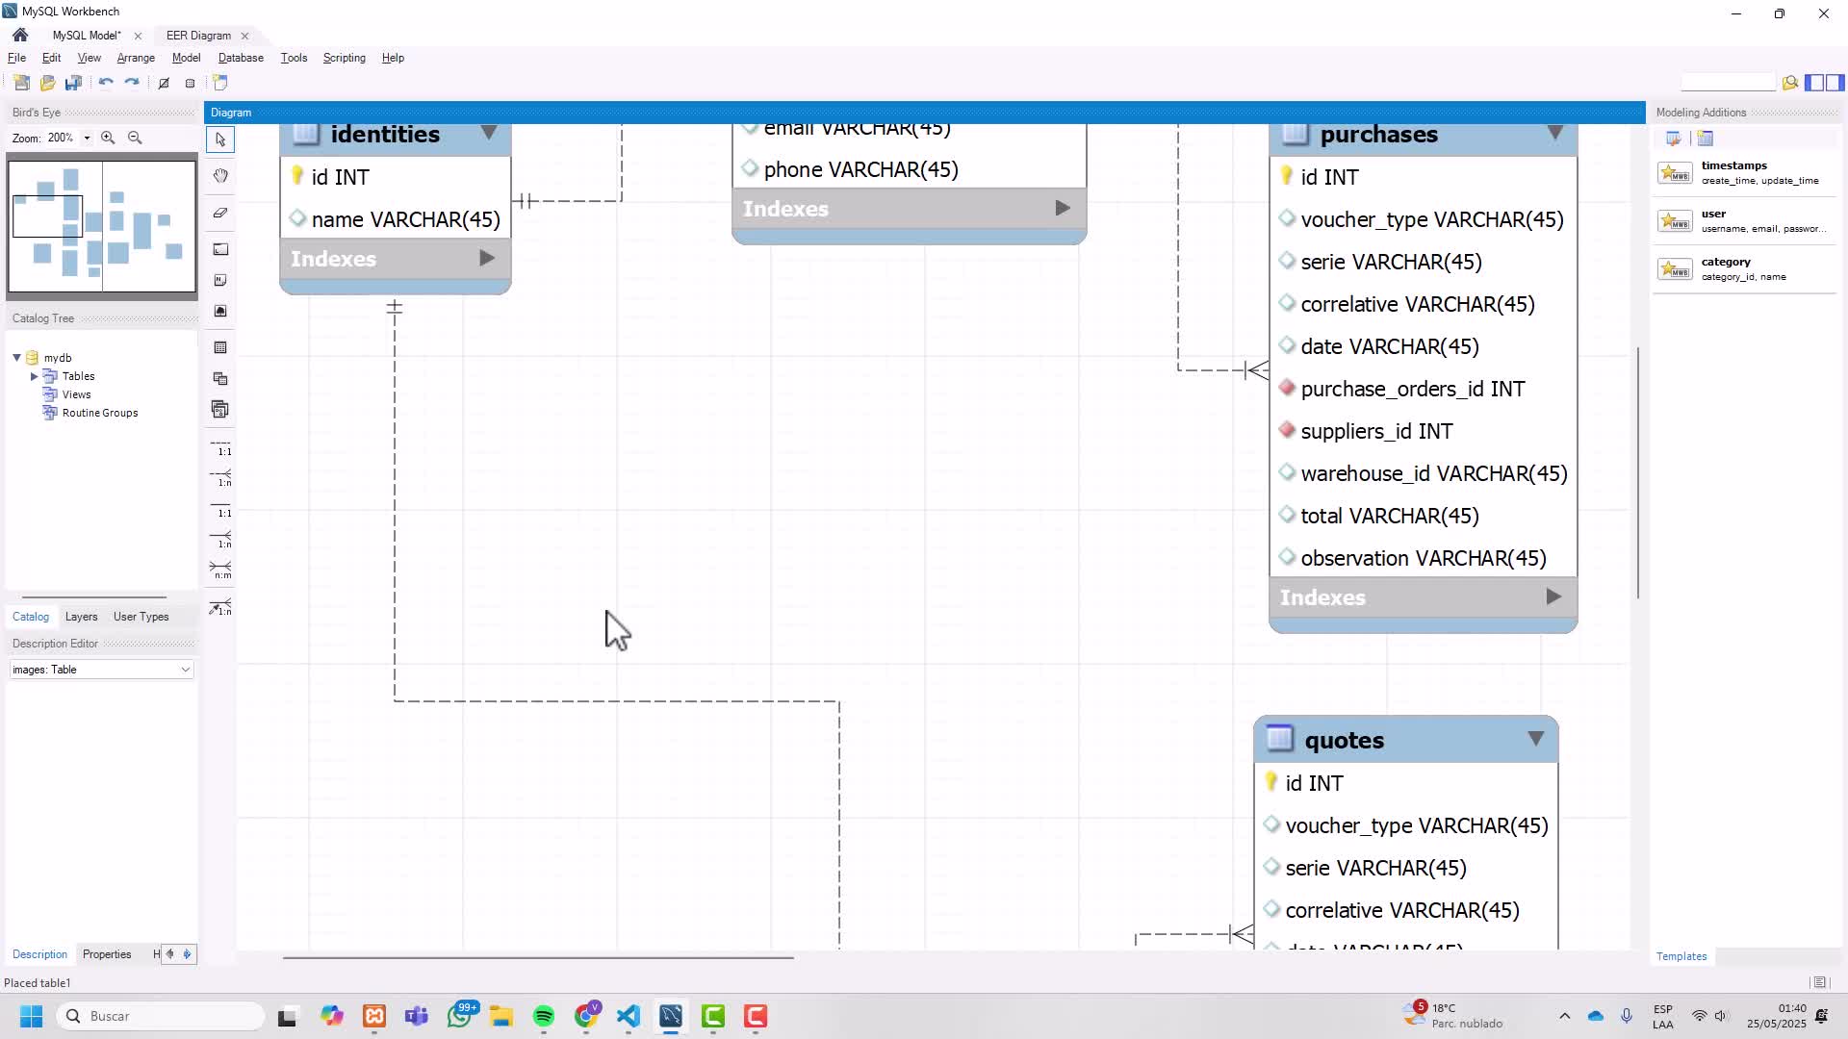This screenshot has width=1848, height=1039.
Task: Open Spotify from the taskbar
Action: point(544,1017)
